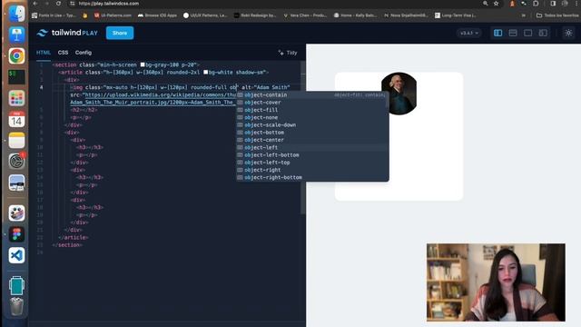Choose the object-right suggestion
This screenshot has width=581, height=327.
[x=311, y=170]
